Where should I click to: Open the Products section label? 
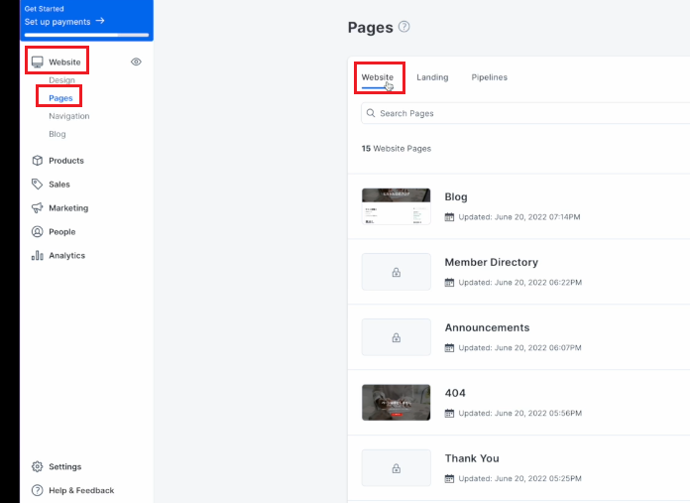click(x=66, y=161)
